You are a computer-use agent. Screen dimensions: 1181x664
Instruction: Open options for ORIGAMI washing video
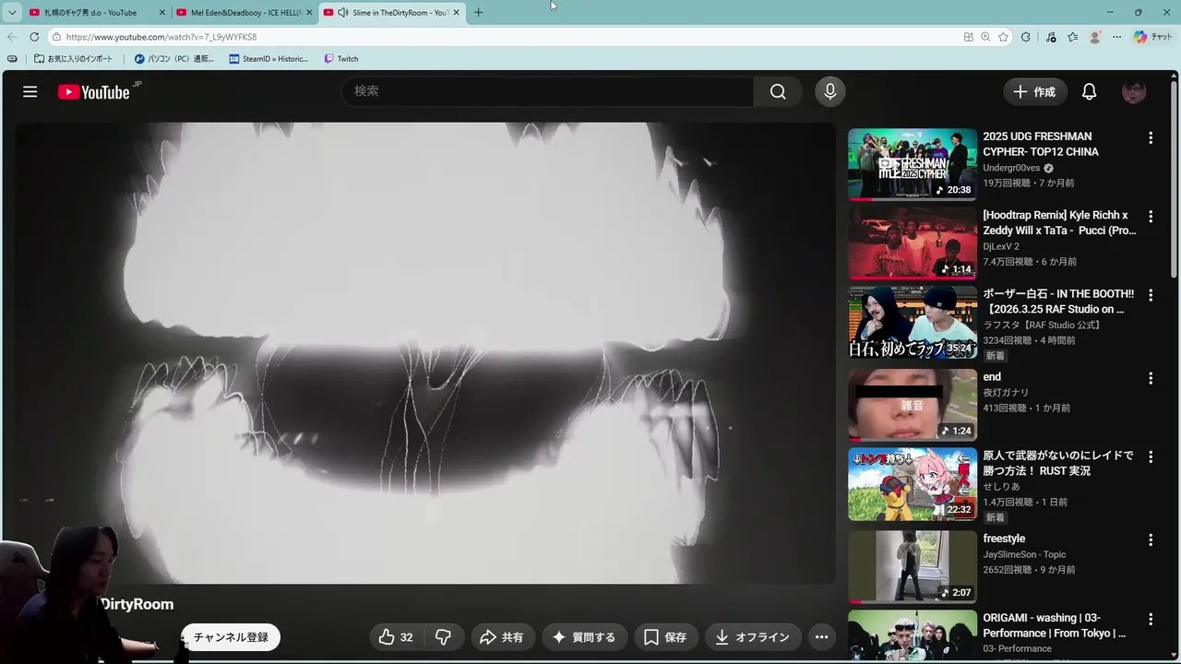1150,619
